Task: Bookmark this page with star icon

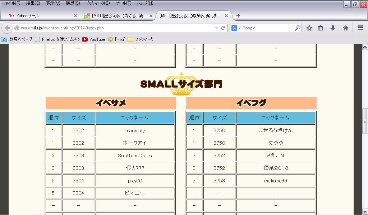Action: (309, 28)
